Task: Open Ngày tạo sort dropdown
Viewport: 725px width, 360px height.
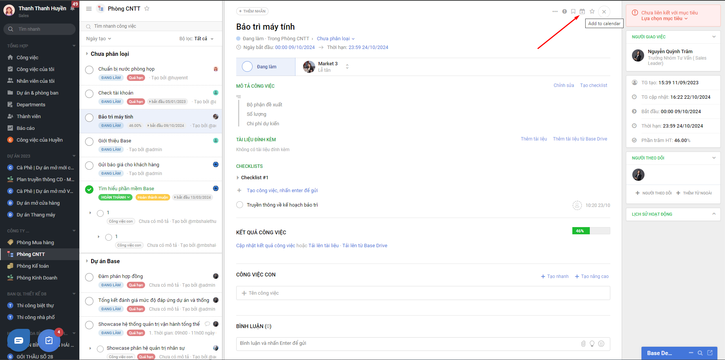Action: coord(98,39)
